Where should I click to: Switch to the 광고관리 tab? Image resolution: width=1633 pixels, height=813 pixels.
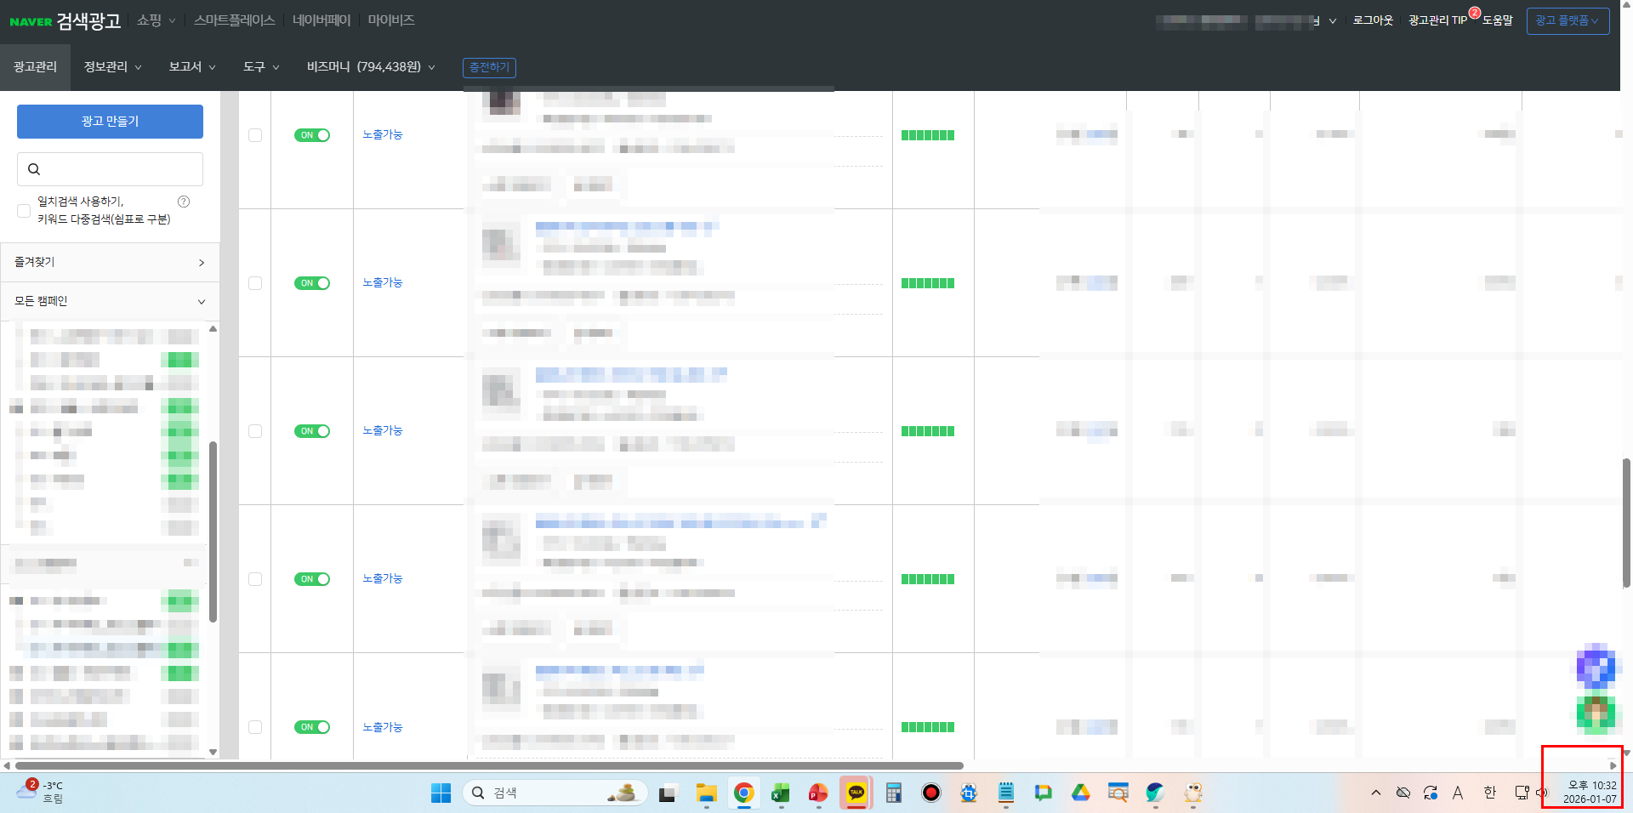35,67
